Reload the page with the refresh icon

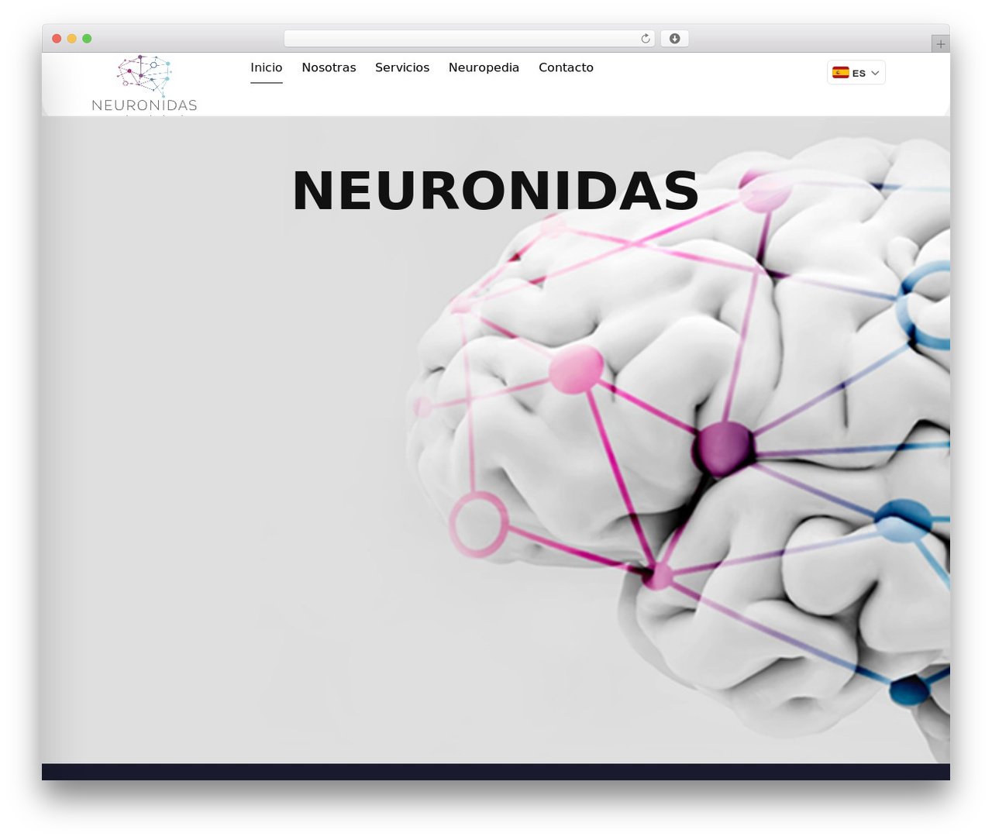[645, 39]
